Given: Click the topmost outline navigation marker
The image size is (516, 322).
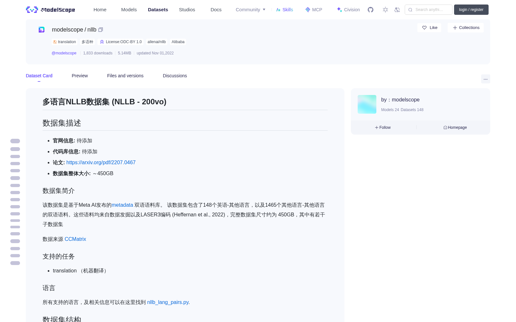Looking at the screenshot, I should click(15, 141).
